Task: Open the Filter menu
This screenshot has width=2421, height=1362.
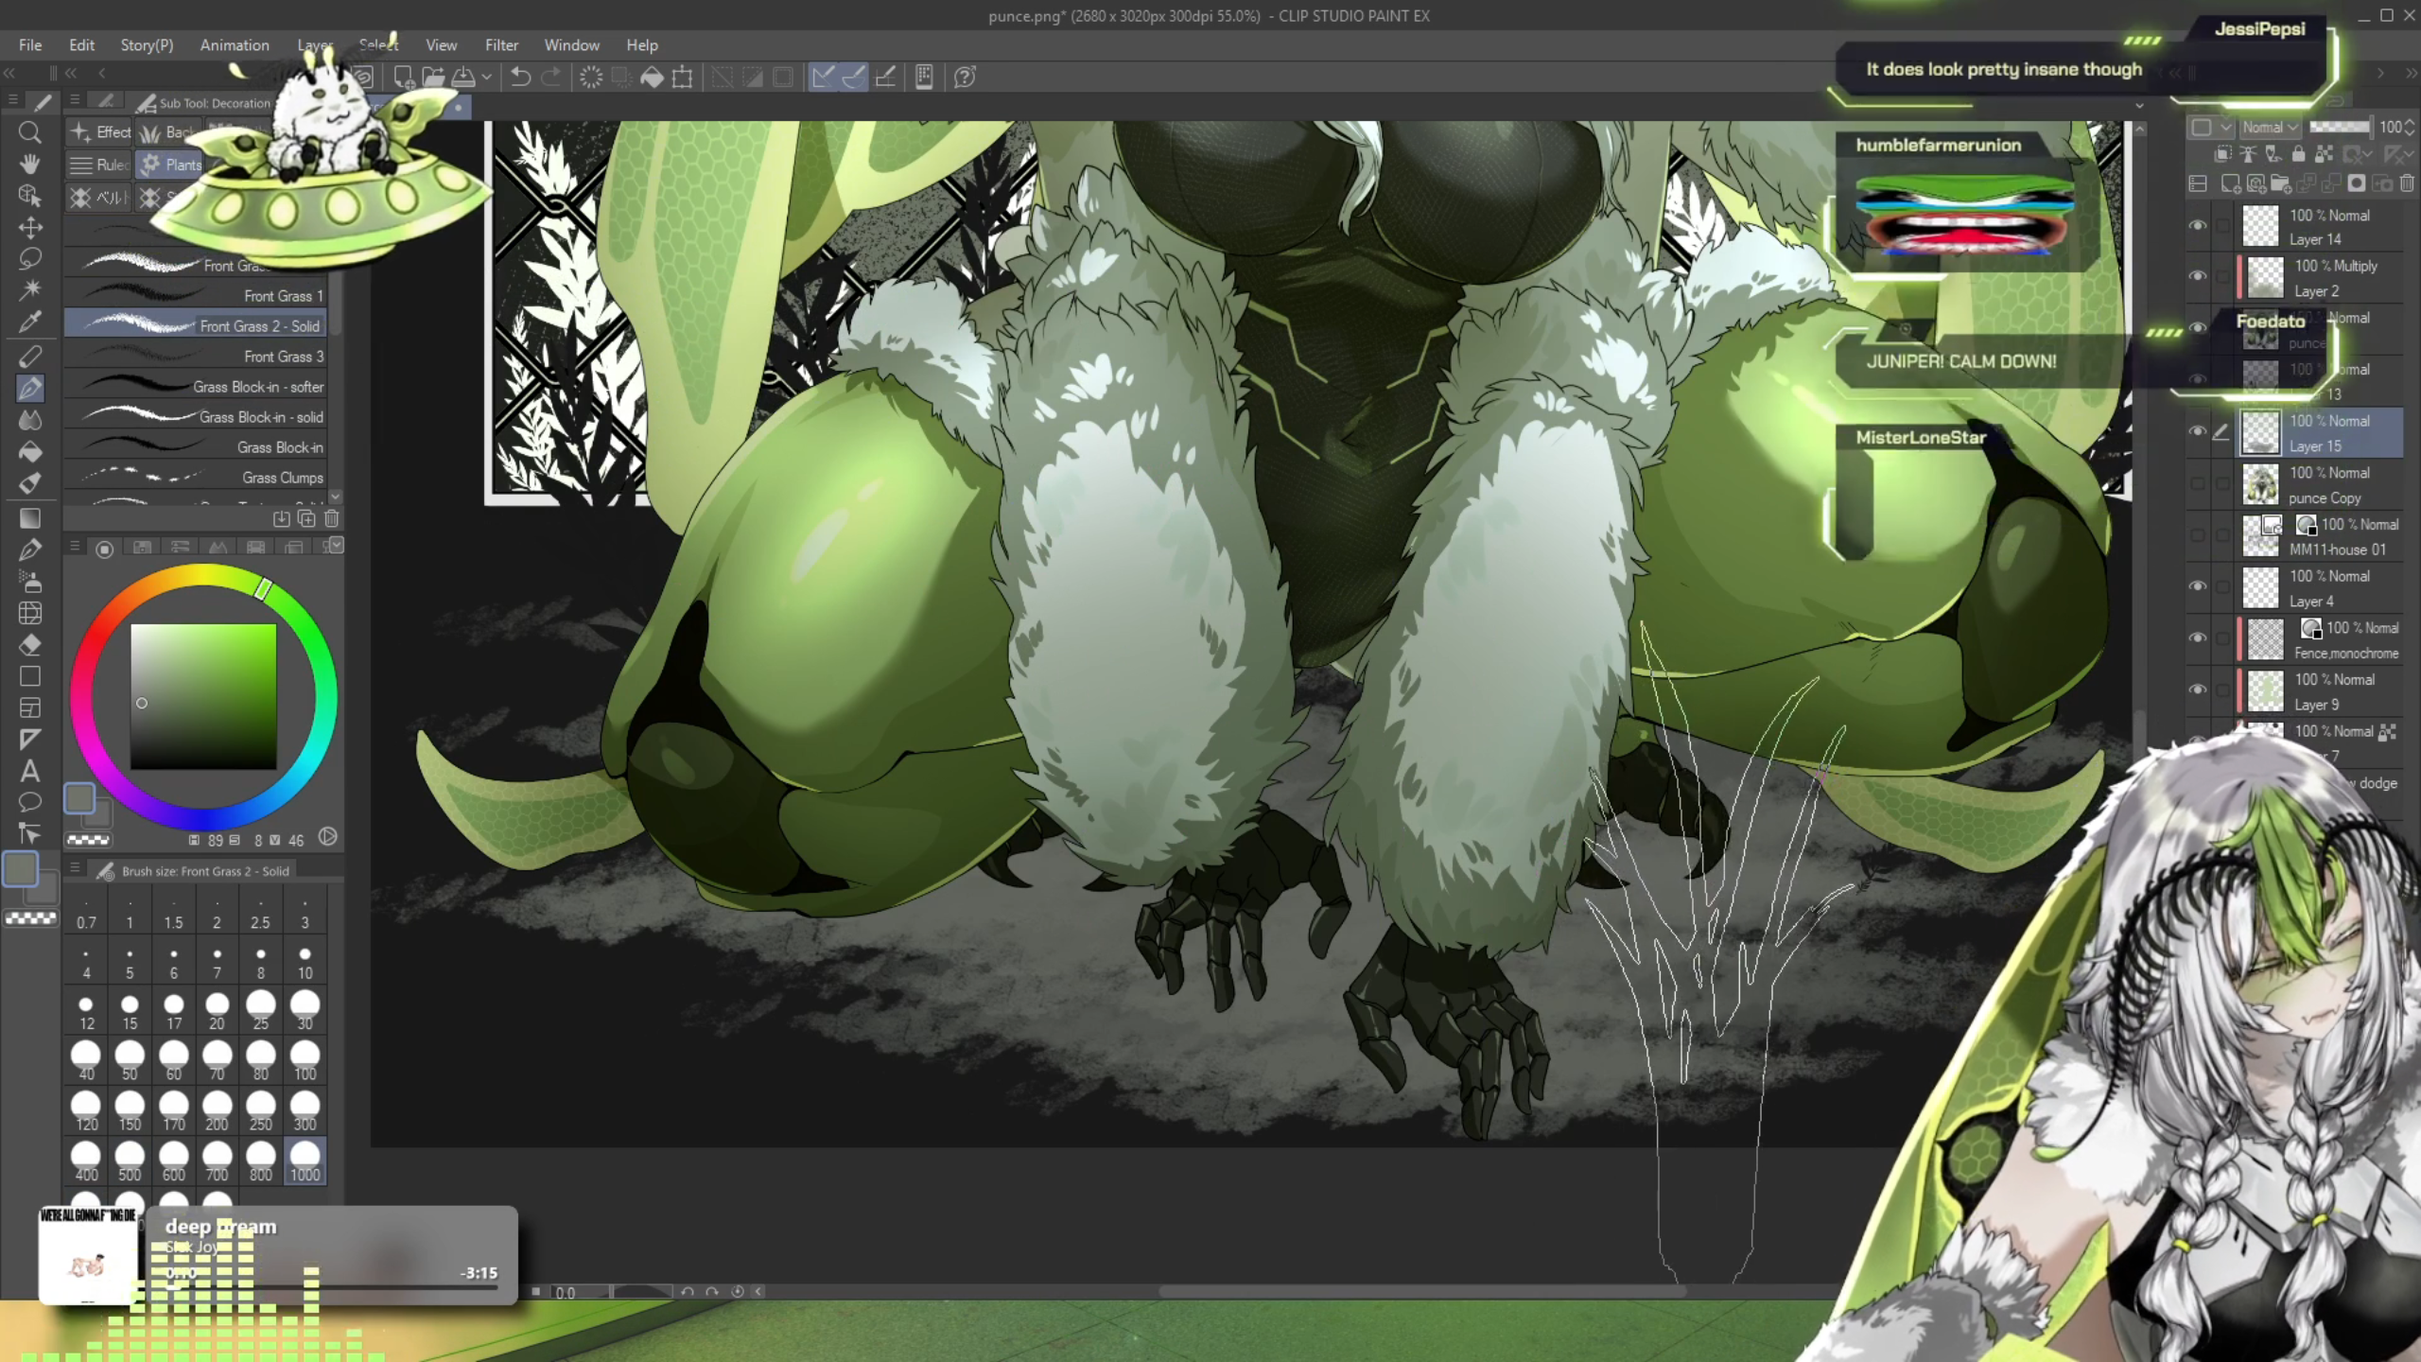Action: pos(501,44)
